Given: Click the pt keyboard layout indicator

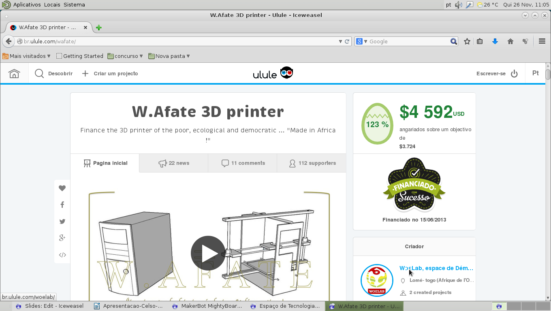Looking at the screenshot, I should [x=448, y=4].
